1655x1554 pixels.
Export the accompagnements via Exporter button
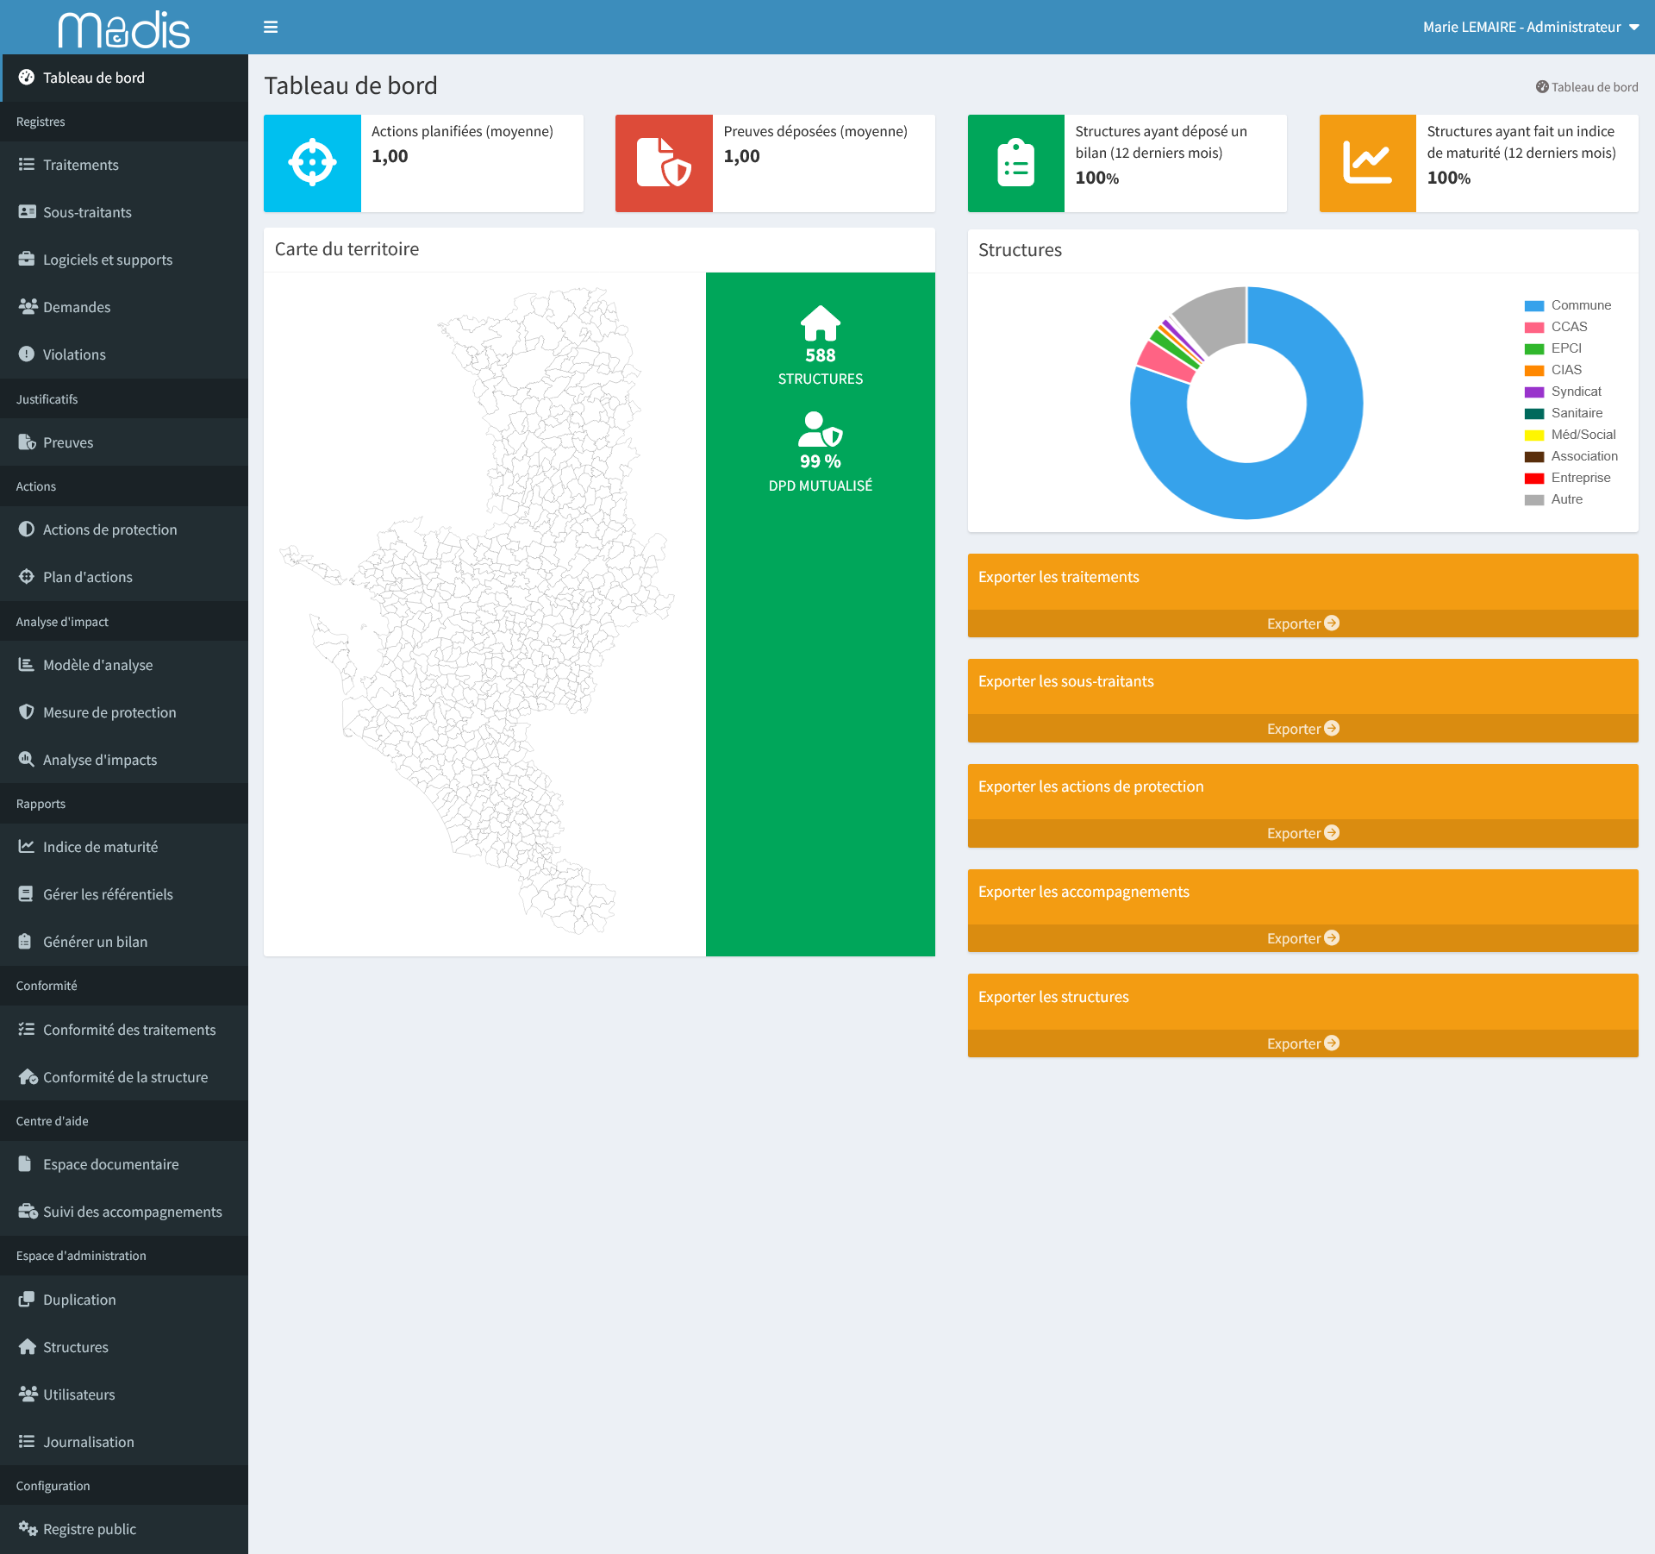tap(1302, 938)
